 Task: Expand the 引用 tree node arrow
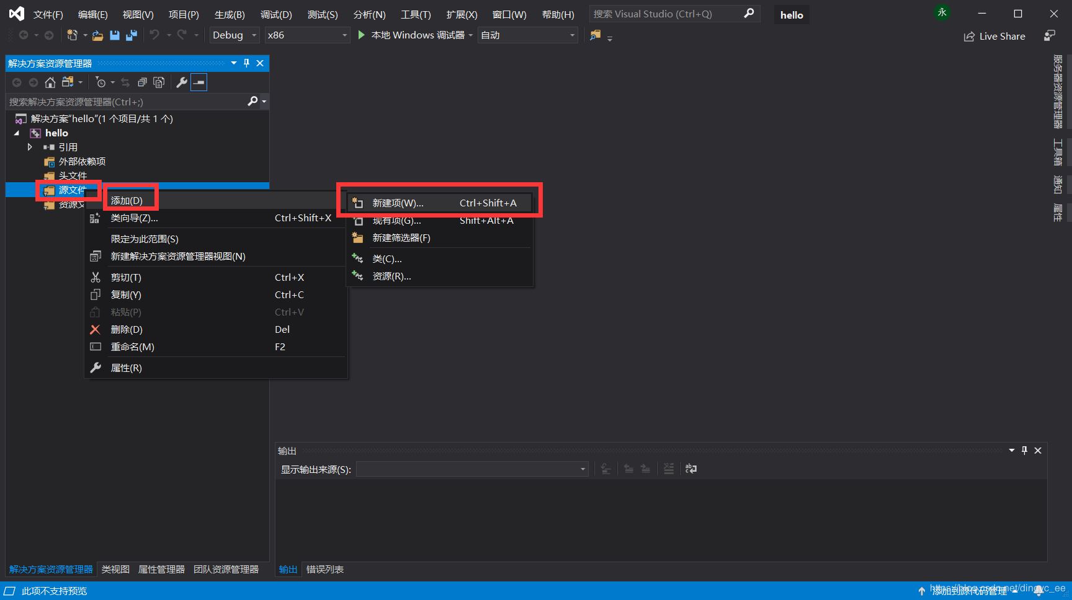tap(29, 147)
